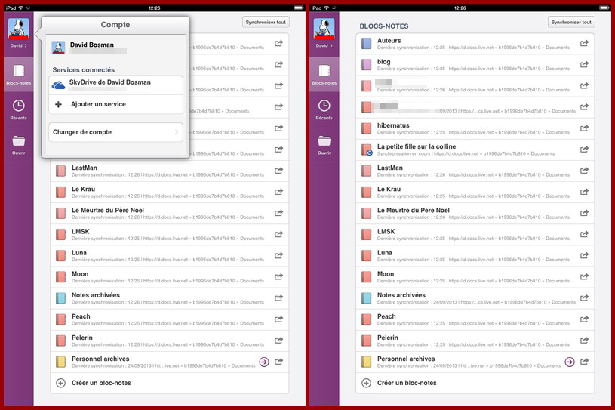Tap David profile avatar in right screen

click(324, 29)
